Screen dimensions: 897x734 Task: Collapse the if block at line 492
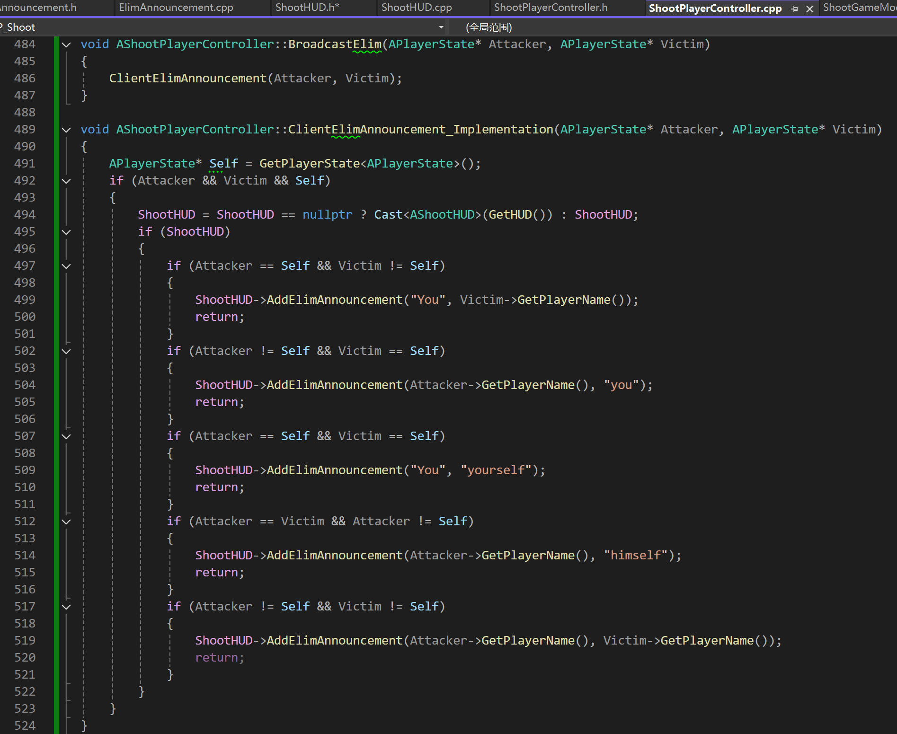tap(66, 181)
